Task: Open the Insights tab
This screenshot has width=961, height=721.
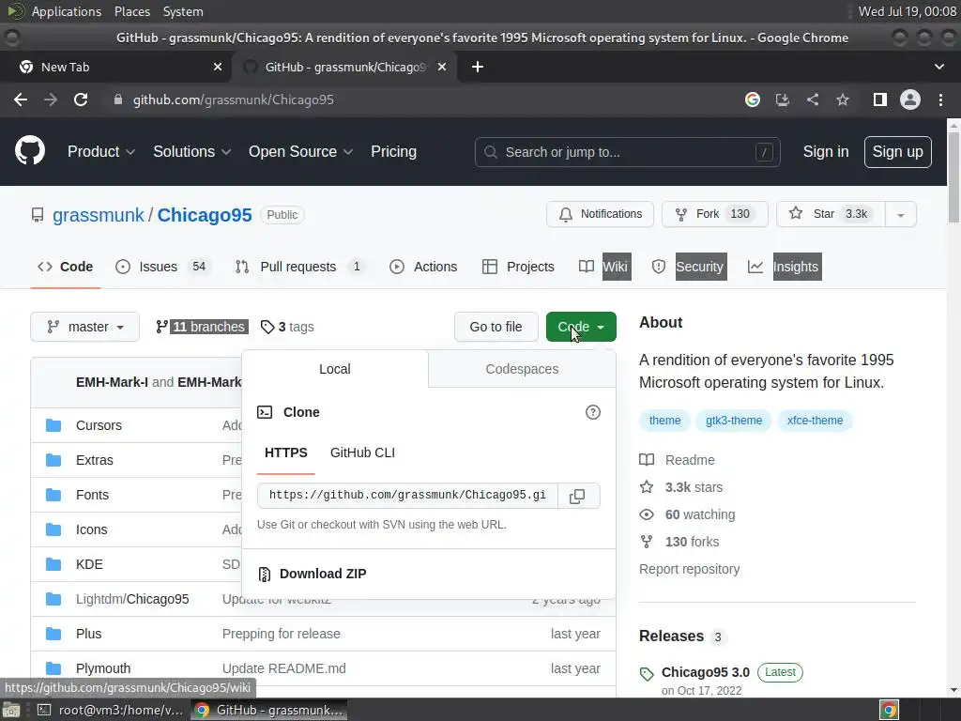Action: coord(784,267)
